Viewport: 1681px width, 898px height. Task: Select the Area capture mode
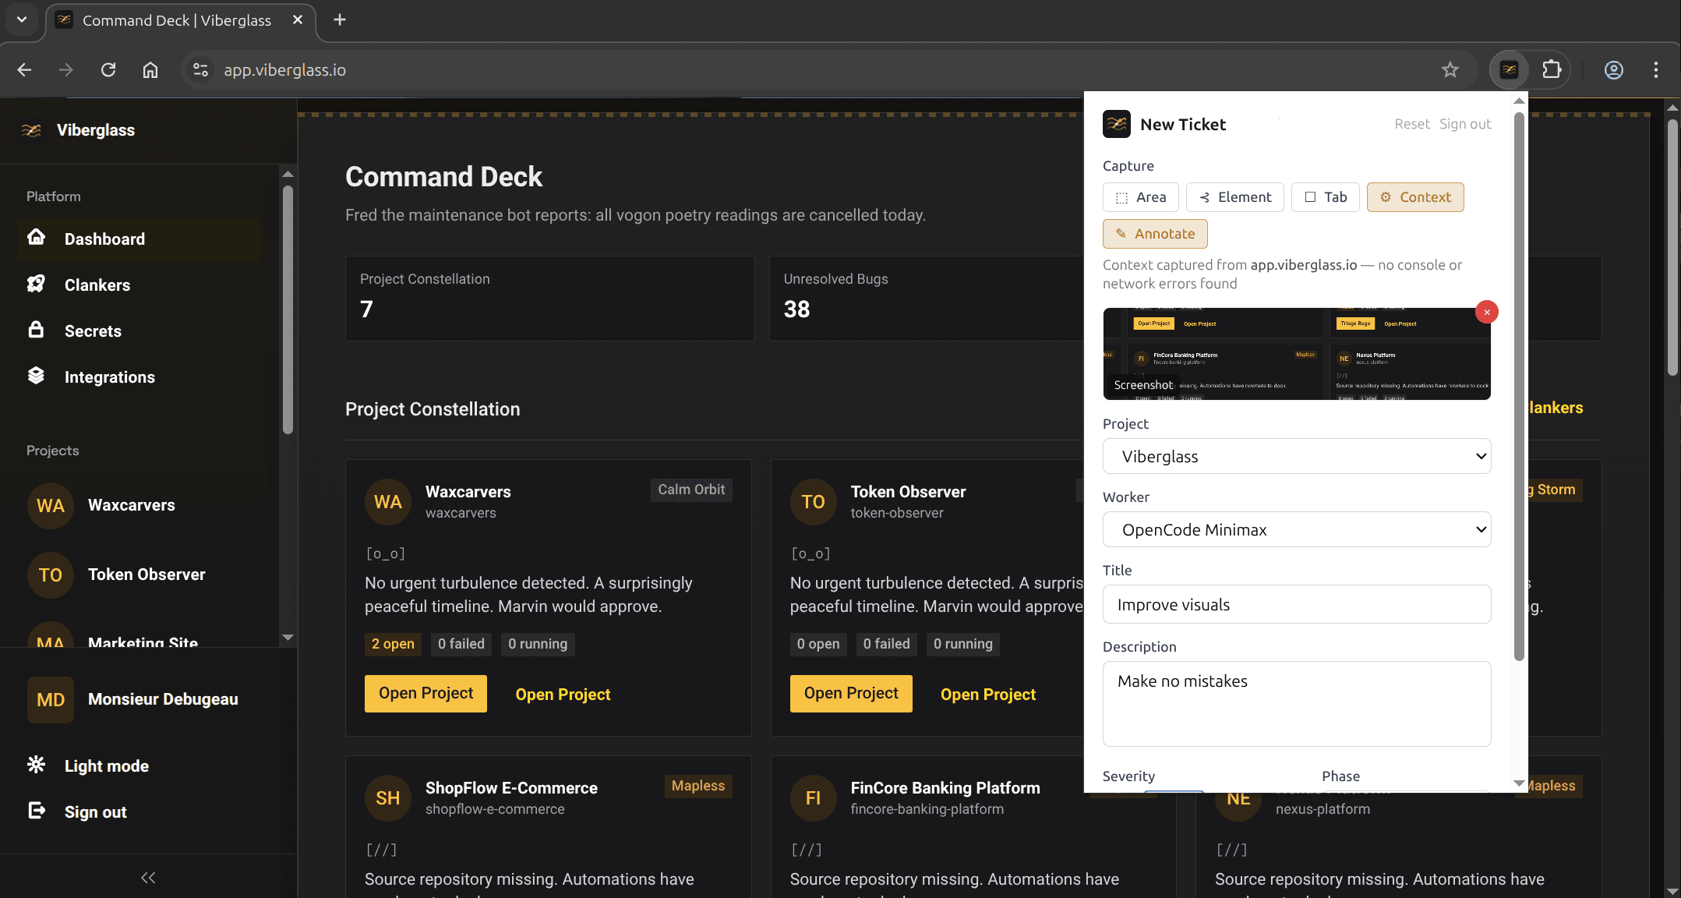(x=1141, y=197)
